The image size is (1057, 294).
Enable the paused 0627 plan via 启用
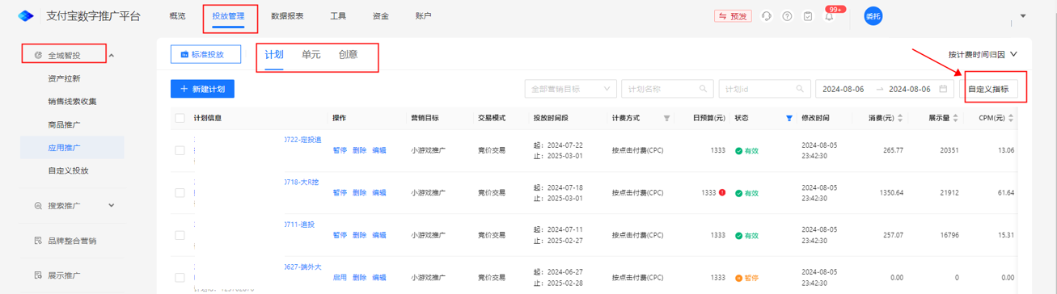coord(340,277)
